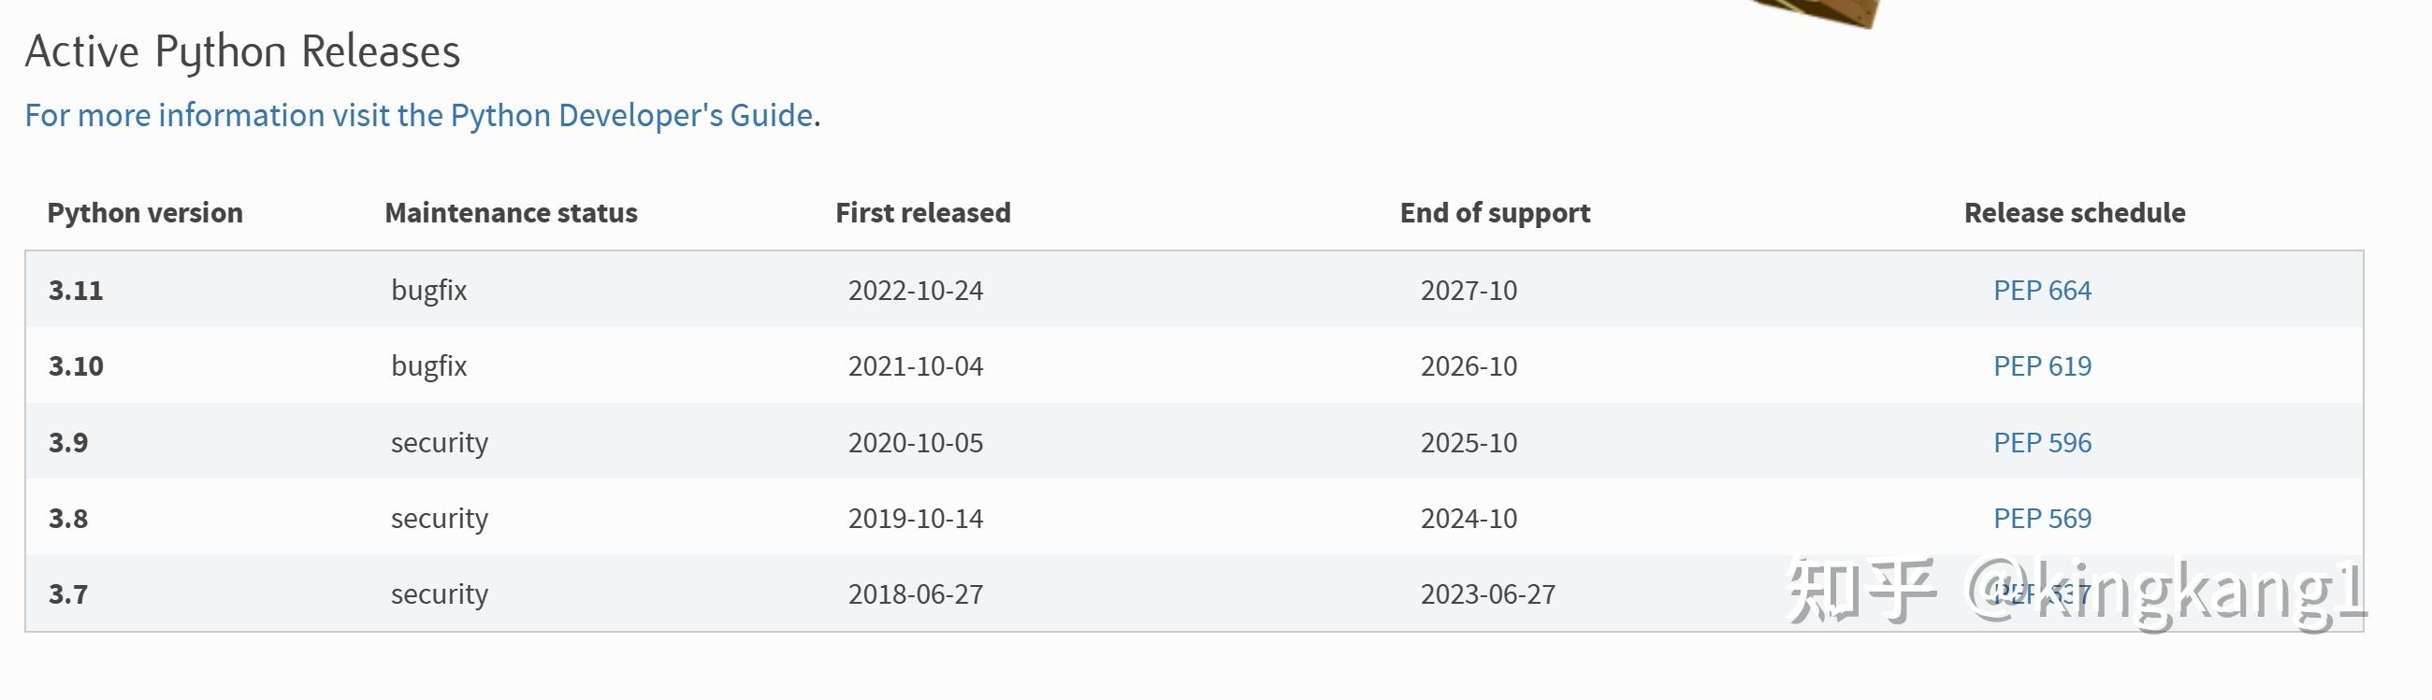2432x700 pixels.
Task: Click the End of support column header
Action: (x=1495, y=213)
